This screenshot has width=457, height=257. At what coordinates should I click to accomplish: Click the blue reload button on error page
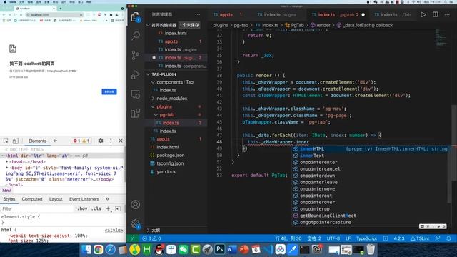(x=109, y=91)
